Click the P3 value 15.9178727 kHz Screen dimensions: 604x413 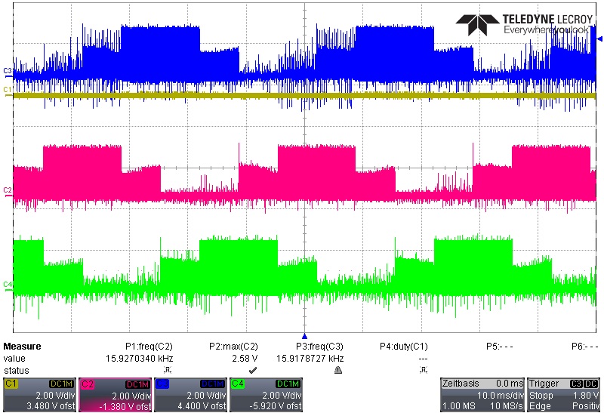310,359
